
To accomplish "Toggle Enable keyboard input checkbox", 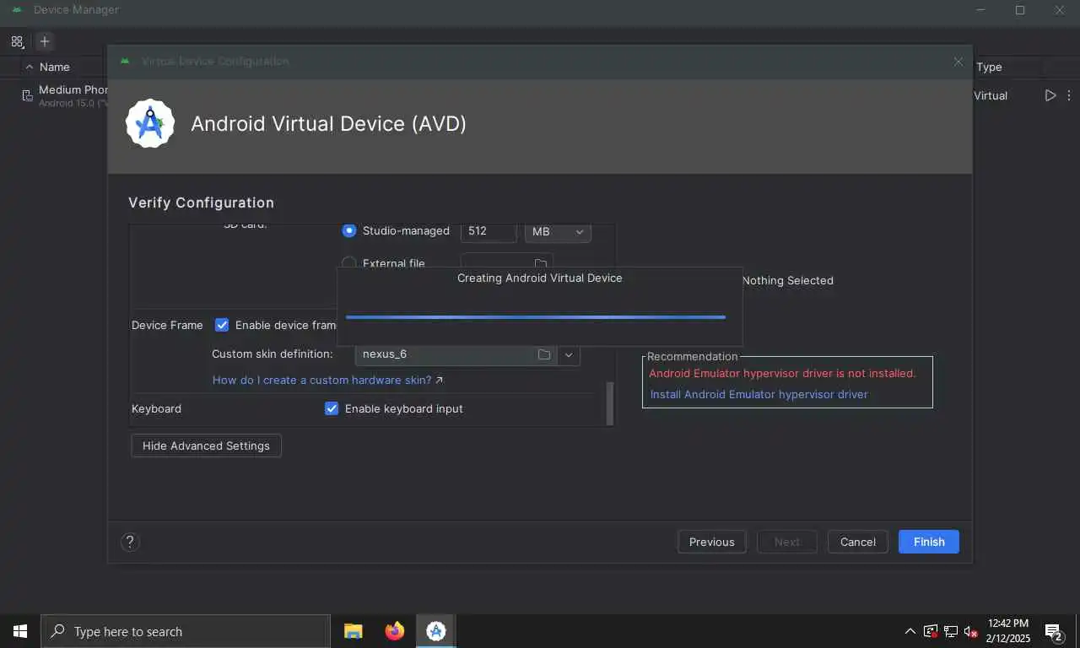I will [x=332, y=408].
